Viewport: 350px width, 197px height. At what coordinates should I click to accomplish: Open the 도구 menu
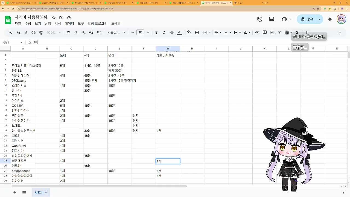click(x=81, y=24)
